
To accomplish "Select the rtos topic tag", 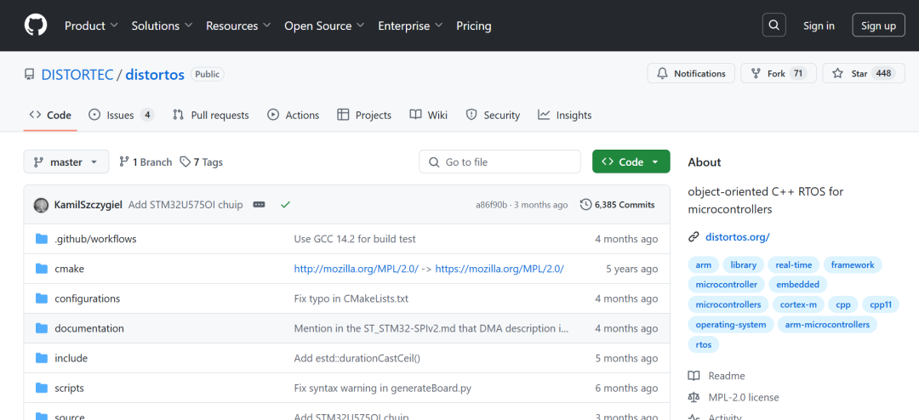I will [x=704, y=344].
